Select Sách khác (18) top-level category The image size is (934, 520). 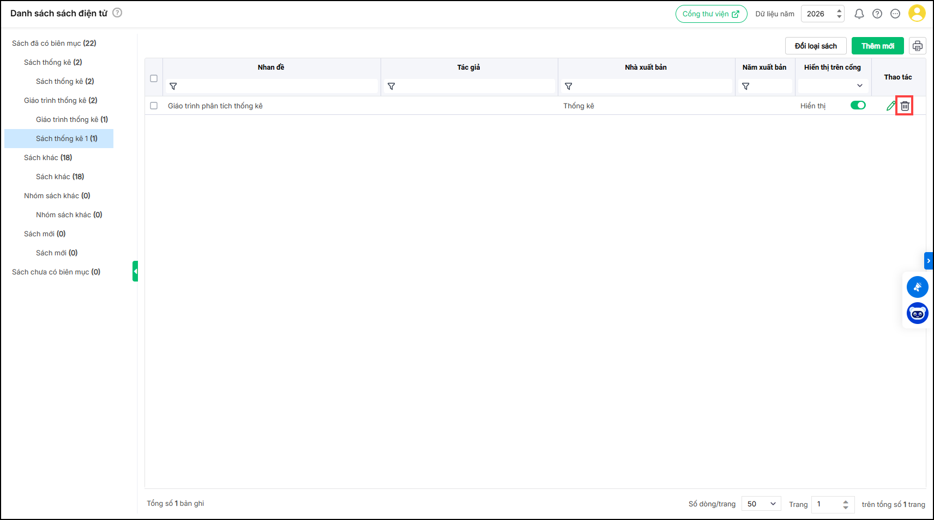[48, 157]
